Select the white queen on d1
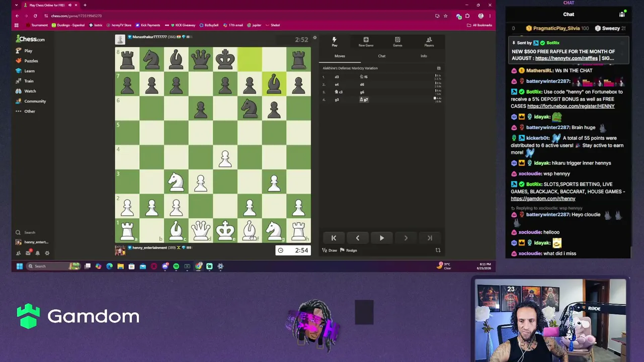This screenshot has width=644, height=362. click(x=201, y=230)
